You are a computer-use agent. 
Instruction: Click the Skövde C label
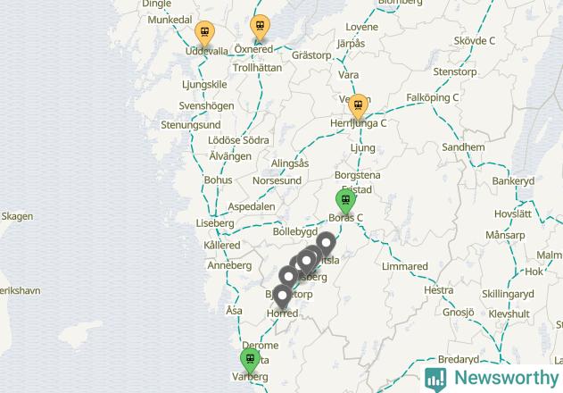click(475, 41)
